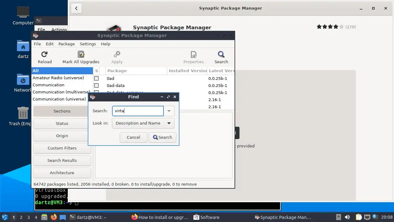The image size is (394, 222).
Task: Click the update notifier tray icon
Action: (375, 217)
